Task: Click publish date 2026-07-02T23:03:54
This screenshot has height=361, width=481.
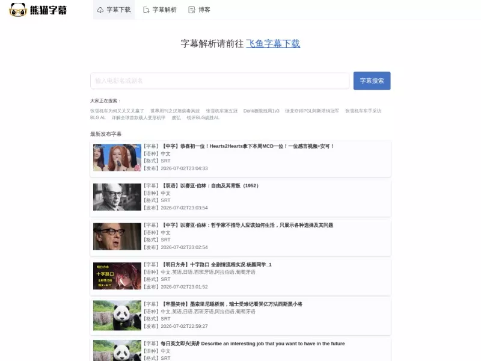Action: [x=185, y=208]
